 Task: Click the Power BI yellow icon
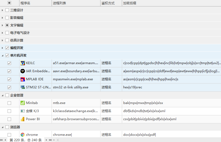(22, 119)
